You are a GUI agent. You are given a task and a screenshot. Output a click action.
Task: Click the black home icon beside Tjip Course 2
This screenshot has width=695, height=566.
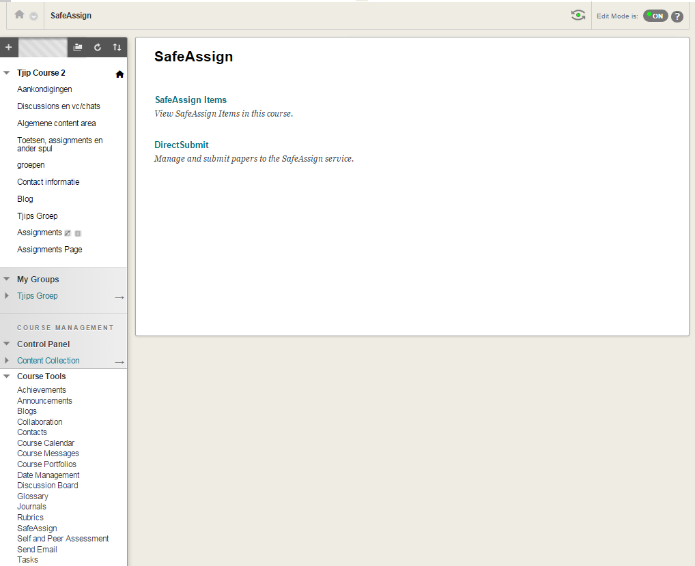pos(119,74)
